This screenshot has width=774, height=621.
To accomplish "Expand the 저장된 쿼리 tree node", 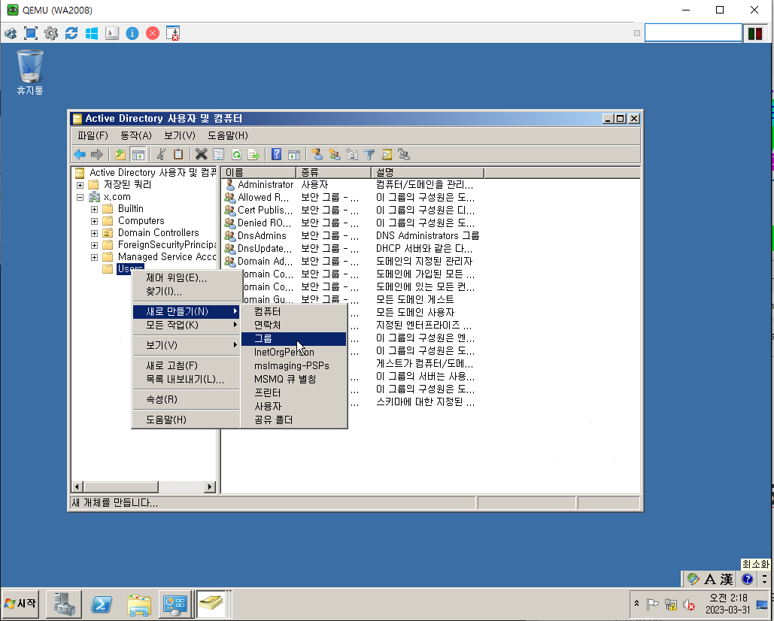I will tap(80, 186).
